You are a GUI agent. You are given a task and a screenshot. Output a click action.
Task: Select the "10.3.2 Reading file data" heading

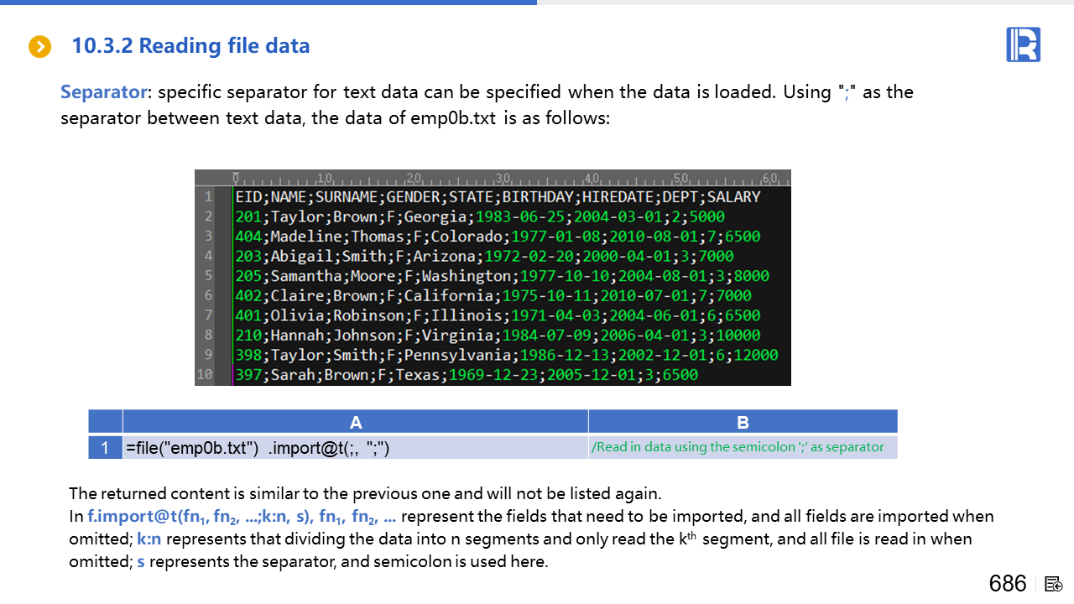(x=190, y=46)
